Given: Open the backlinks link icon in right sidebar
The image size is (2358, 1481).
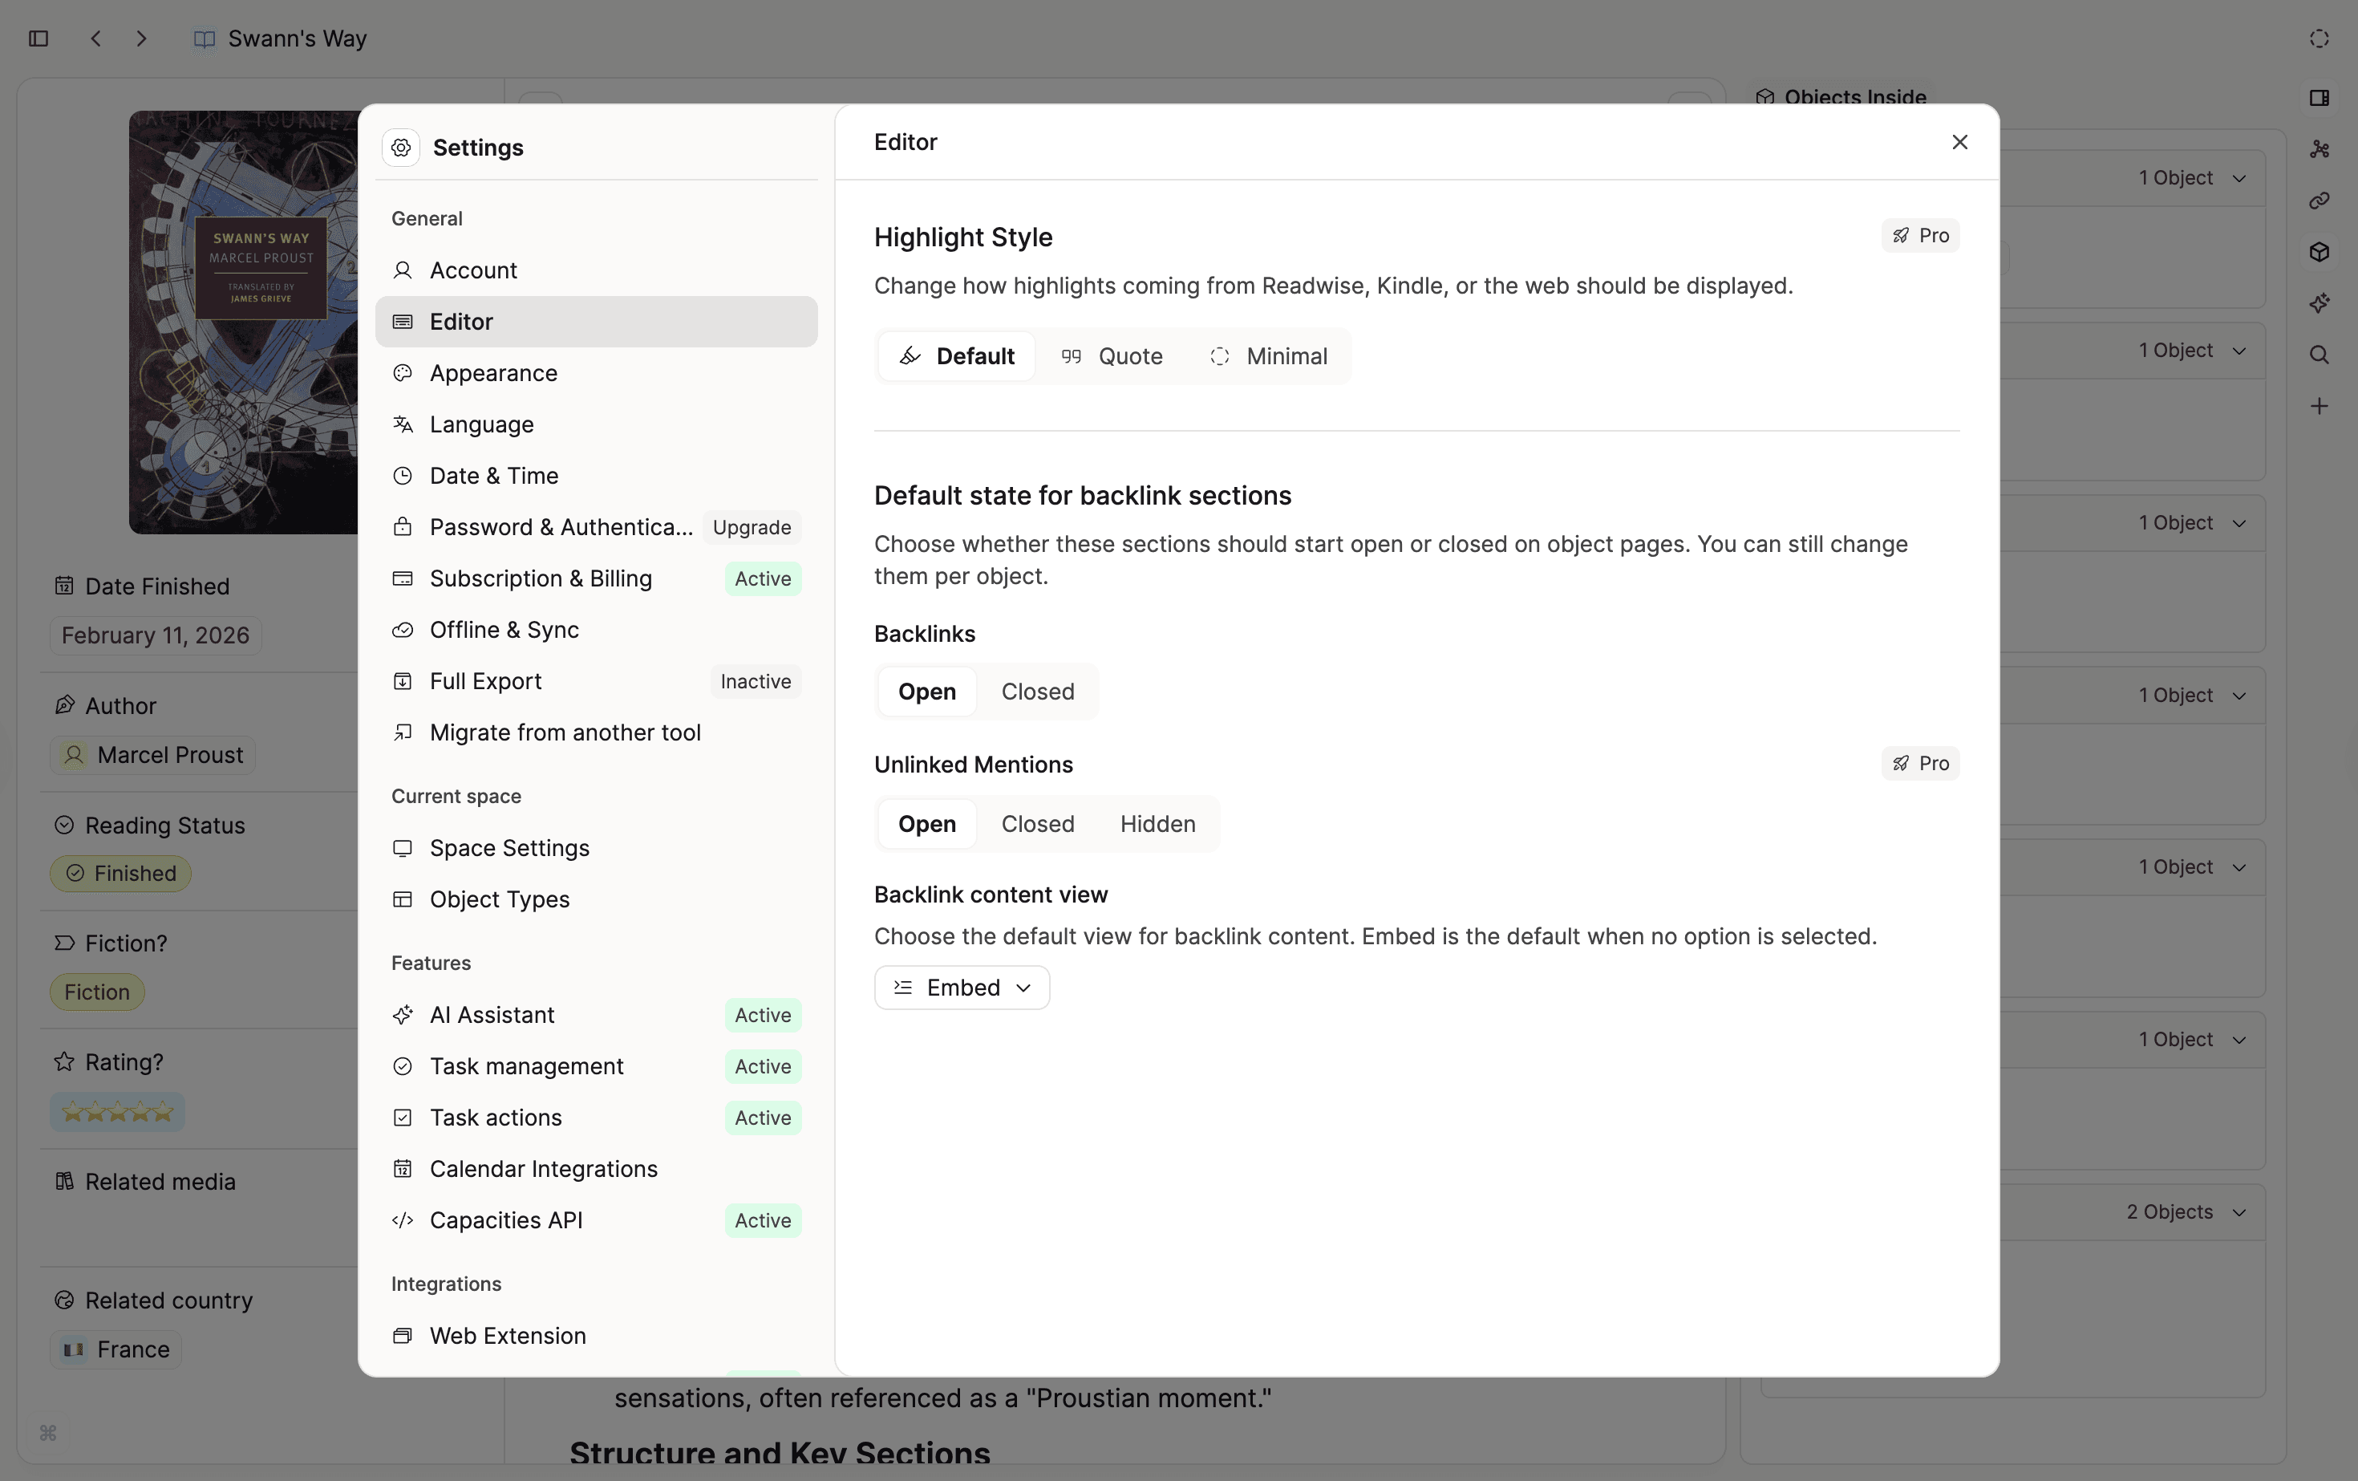Looking at the screenshot, I should click(2319, 201).
